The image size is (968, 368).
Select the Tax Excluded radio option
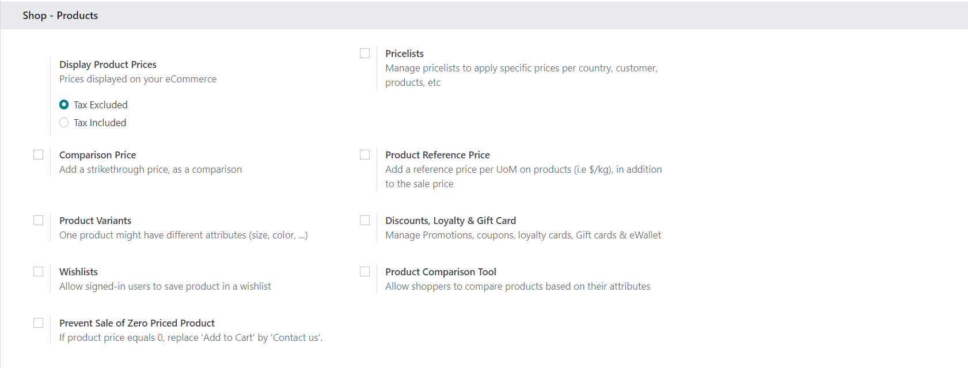(x=64, y=105)
